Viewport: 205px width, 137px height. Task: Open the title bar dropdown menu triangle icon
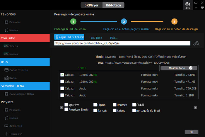point(202,8)
